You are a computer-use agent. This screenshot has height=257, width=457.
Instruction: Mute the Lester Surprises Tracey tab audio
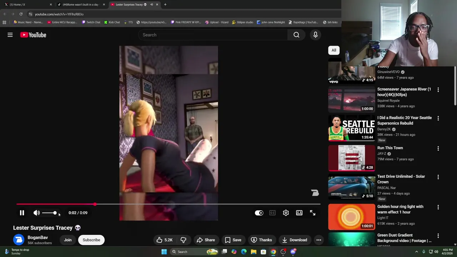pyautogui.click(x=151, y=5)
